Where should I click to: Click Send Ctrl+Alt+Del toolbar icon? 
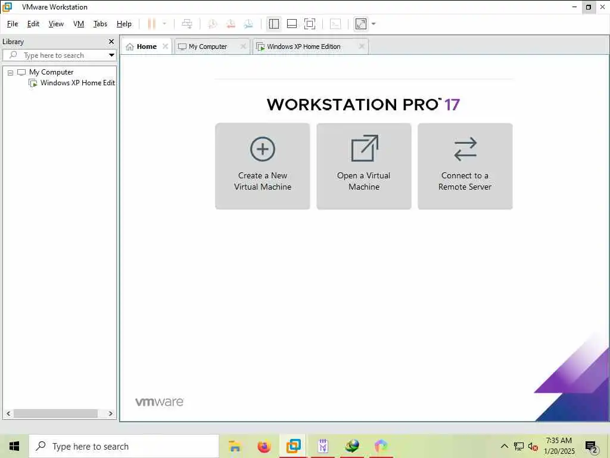pyautogui.click(x=186, y=24)
